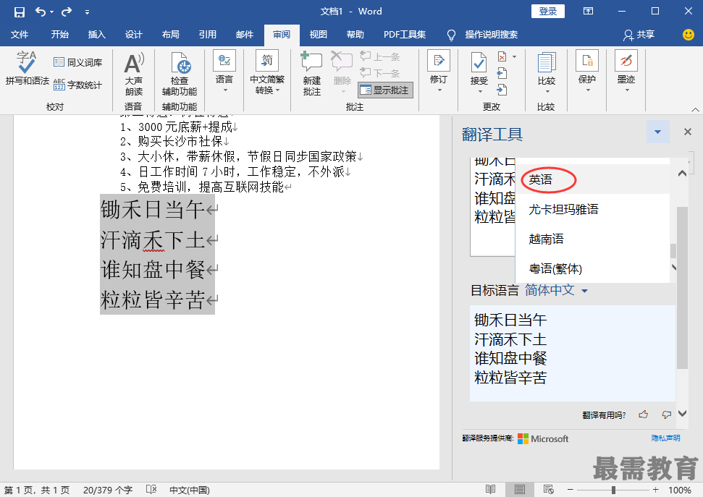Open the PDF工具集 tab
The image size is (703, 497).
pyautogui.click(x=405, y=35)
